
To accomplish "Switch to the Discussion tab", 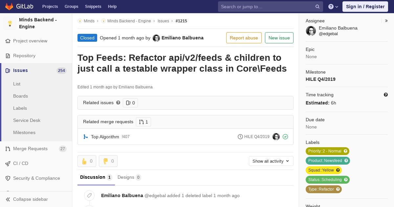I will [96, 177].
